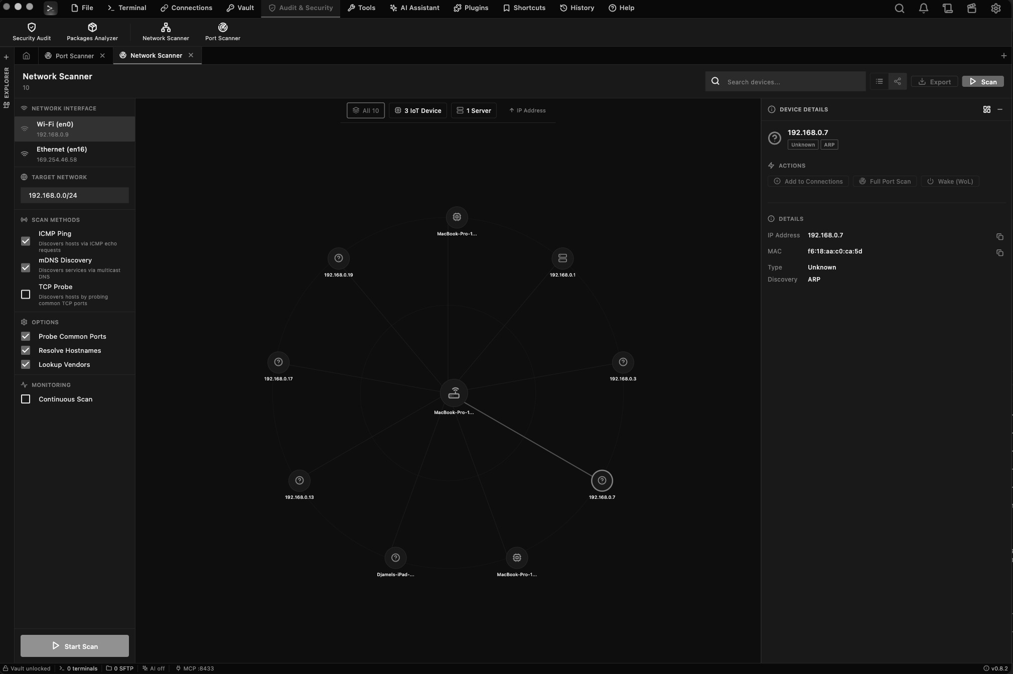
Task: Copy the IP Address value
Action: (x=999, y=236)
